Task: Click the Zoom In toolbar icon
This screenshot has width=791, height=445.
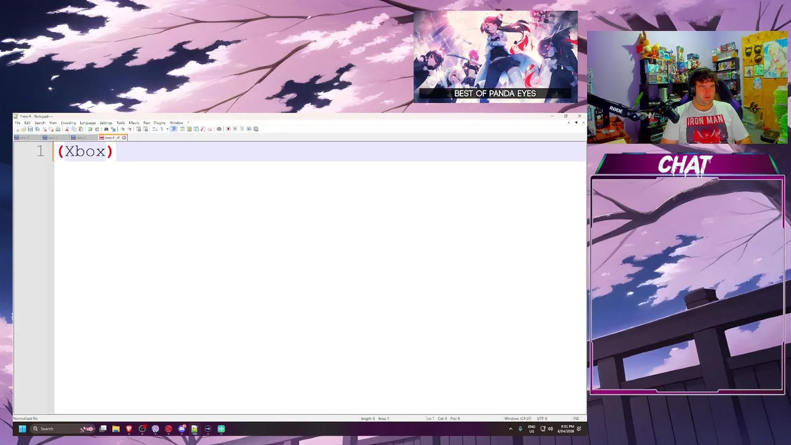Action: pyautogui.click(x=122, y=129)
